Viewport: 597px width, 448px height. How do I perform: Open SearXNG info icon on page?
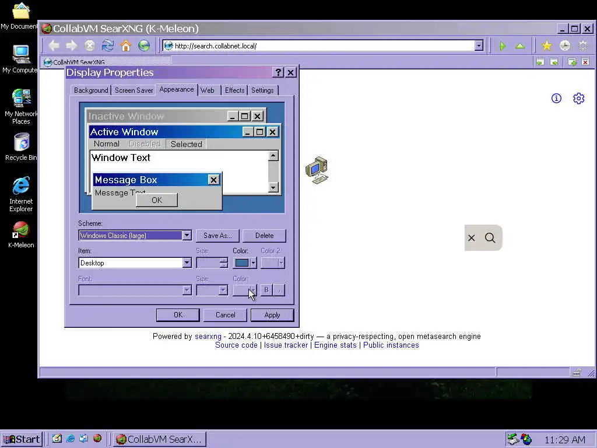pos(556,98)
